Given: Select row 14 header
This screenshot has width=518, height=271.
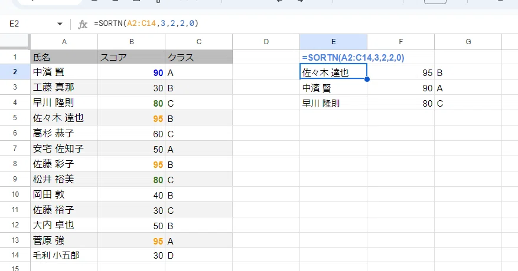Looking at the screenshot, I should pyautogui.click(x=15, y=255).
